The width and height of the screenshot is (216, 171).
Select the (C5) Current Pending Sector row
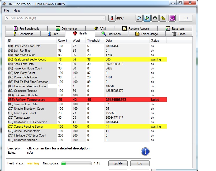[x=87, y=127]
